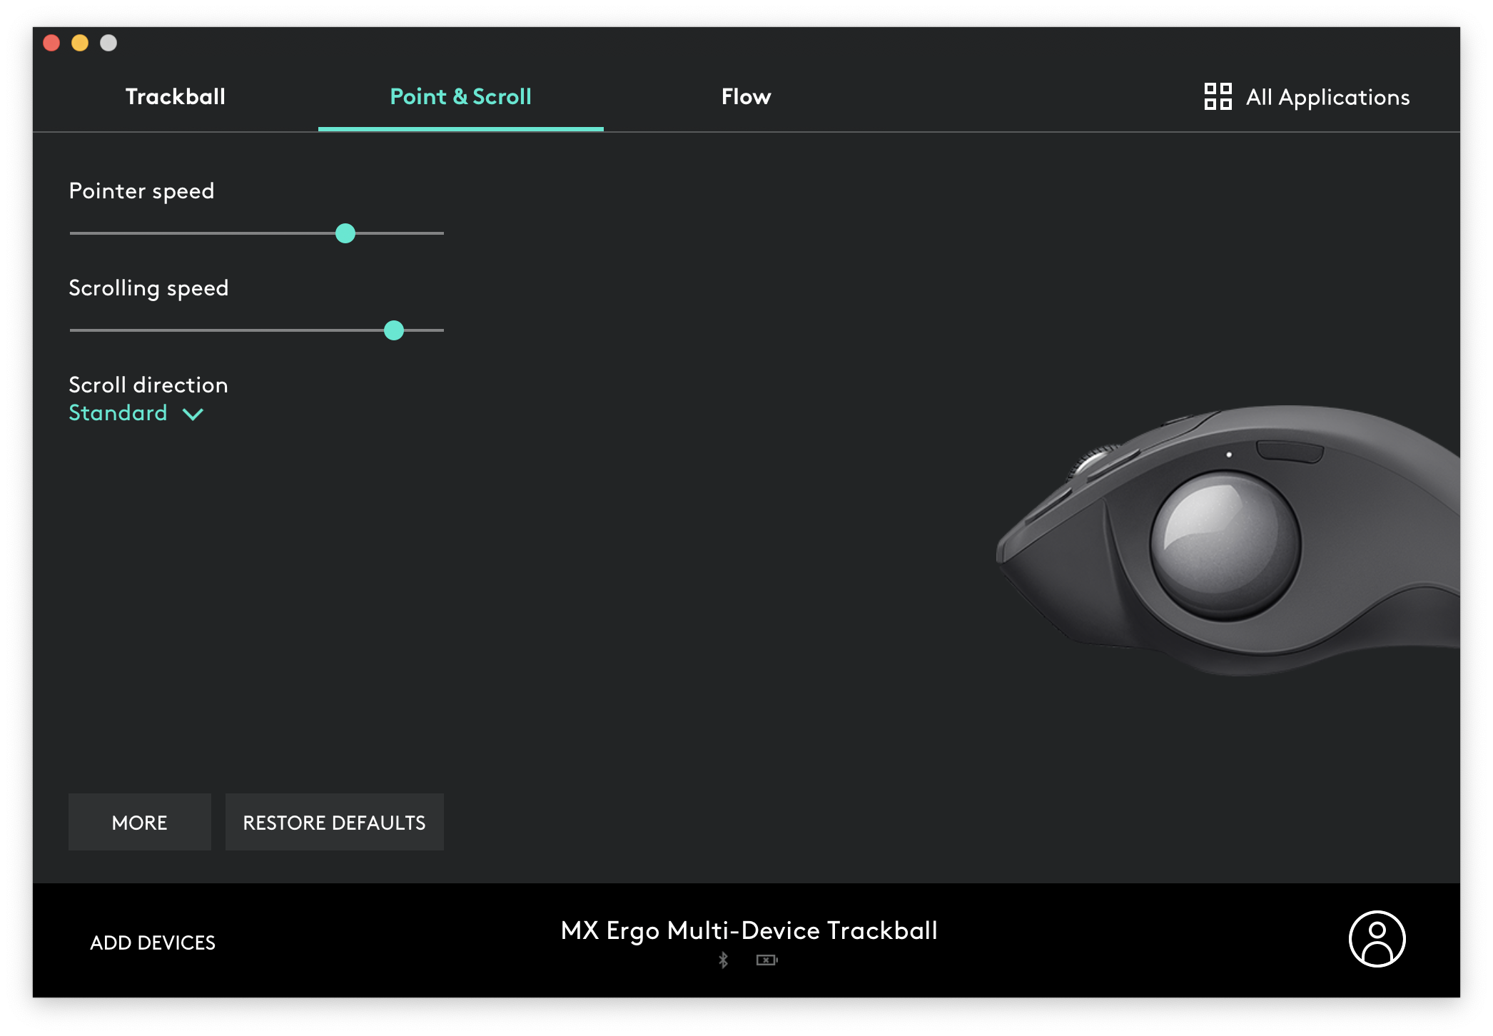Switch to the Trackball tab
Viewport: 1493px width, 1036px height.
[176, 96]
